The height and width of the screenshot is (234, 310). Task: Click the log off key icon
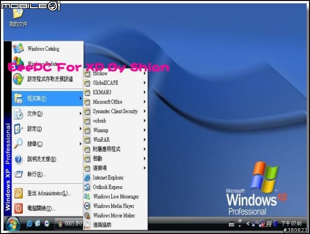(x=18, y=193)
